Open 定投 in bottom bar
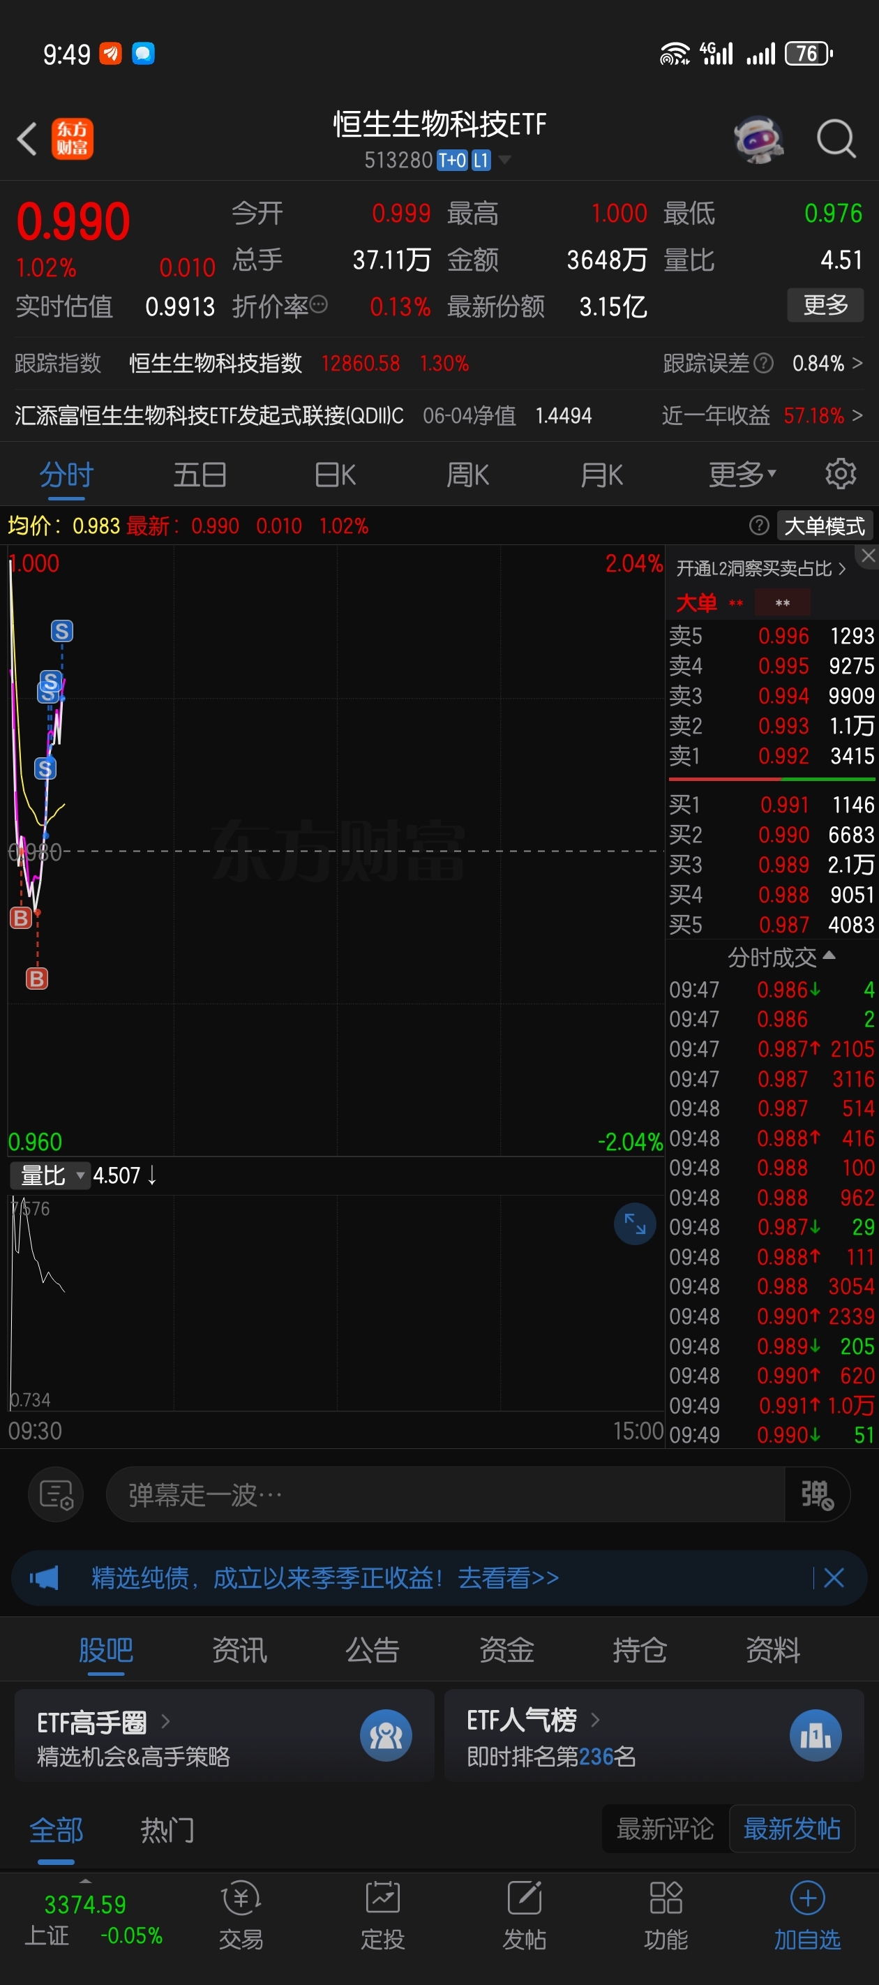 click(383, 1917)
